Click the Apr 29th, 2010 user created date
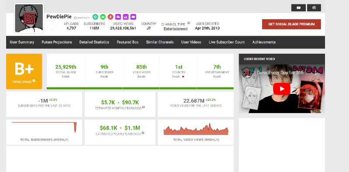The height and width of the screenshot is (172, 349). point(207,28)
